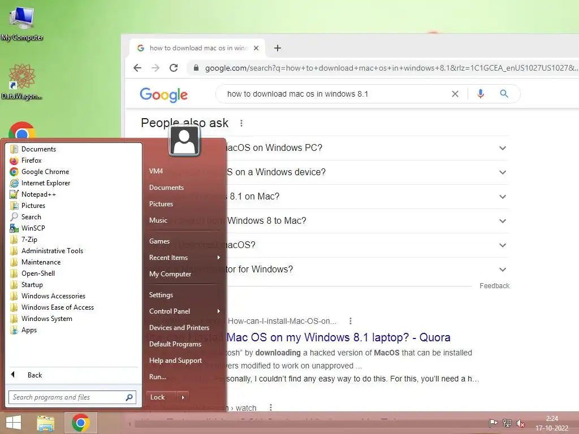Open File Explorer from the taskbar
579x434 pixels.
(46, 423)
